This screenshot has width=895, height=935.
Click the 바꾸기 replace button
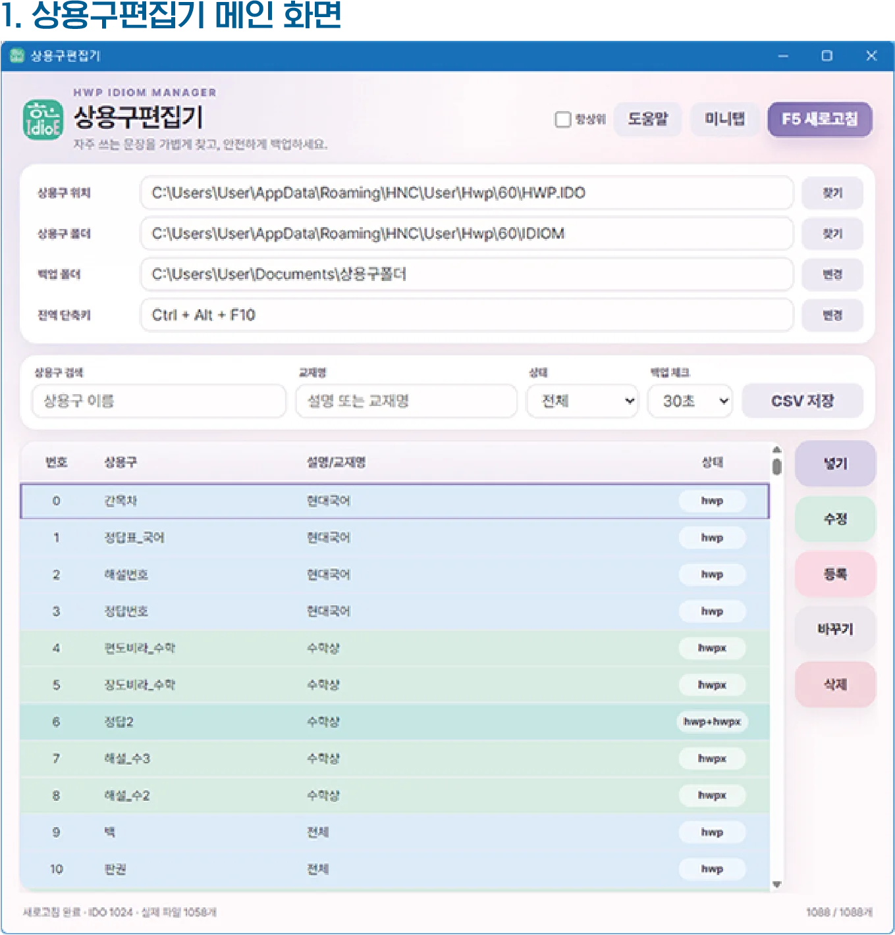(x=835, y=629)
